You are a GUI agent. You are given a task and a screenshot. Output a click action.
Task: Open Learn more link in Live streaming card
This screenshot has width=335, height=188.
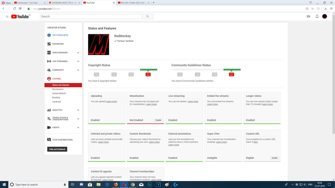pos(193,101)
